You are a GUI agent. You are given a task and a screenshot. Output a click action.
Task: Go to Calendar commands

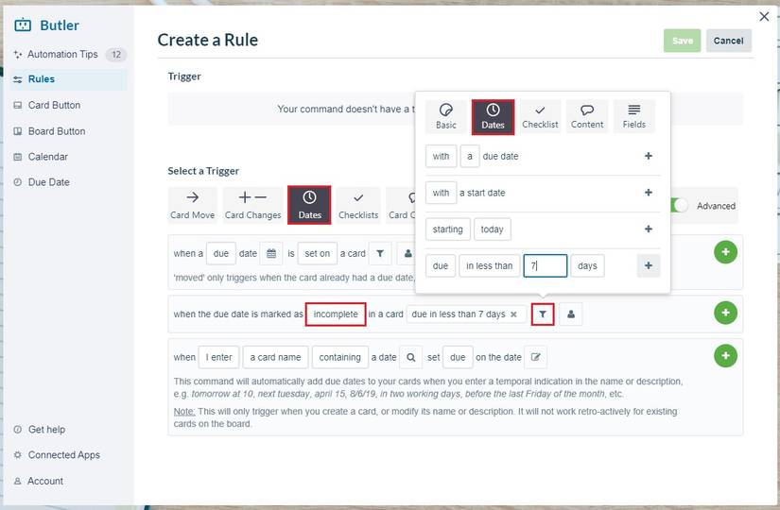point(47,157)
